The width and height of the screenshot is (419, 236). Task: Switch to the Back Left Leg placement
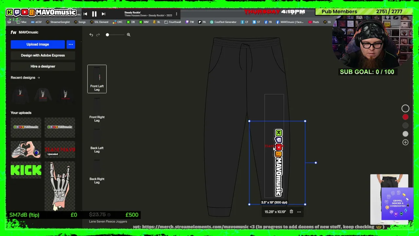coord(97,141)
